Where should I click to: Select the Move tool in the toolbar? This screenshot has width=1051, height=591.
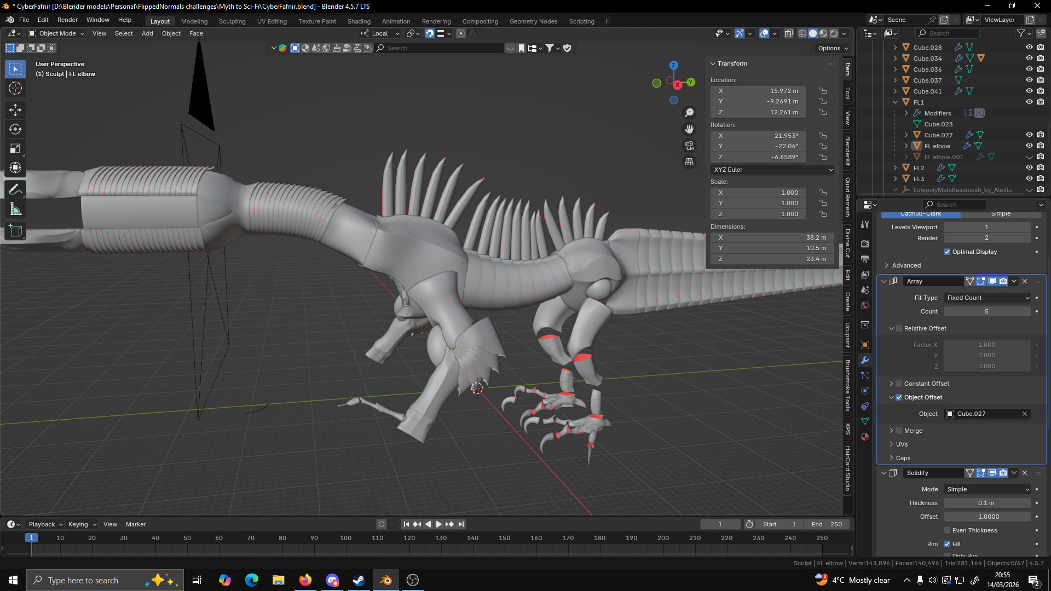(x=15, y=110)
